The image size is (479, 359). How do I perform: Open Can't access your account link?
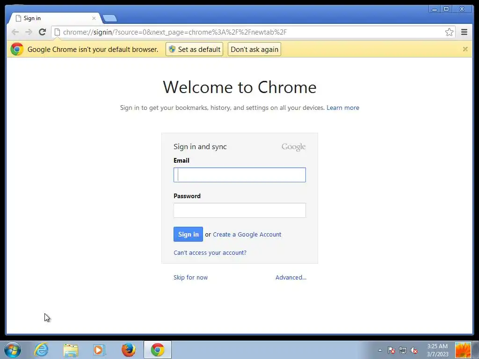click(x=210, y=253)
